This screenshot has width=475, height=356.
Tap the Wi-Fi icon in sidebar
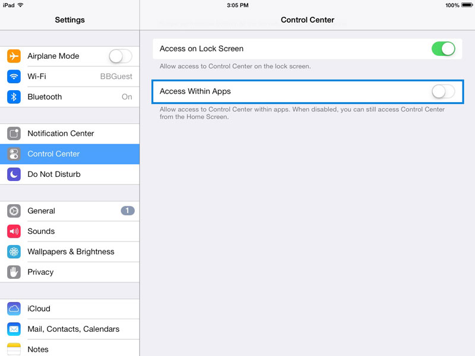(14, 77)
